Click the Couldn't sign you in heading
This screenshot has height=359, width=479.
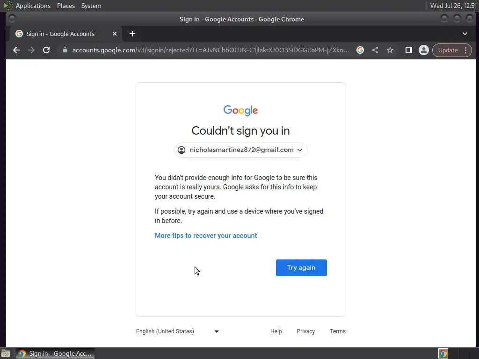click(241, 131)
